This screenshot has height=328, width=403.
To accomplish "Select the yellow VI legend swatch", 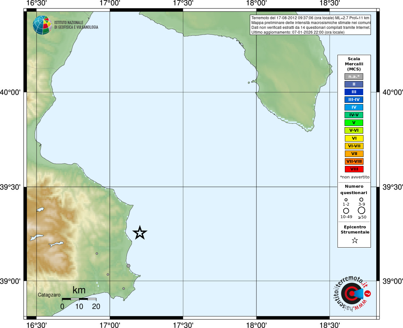I will pyautogui.click(x=354, y=138).
